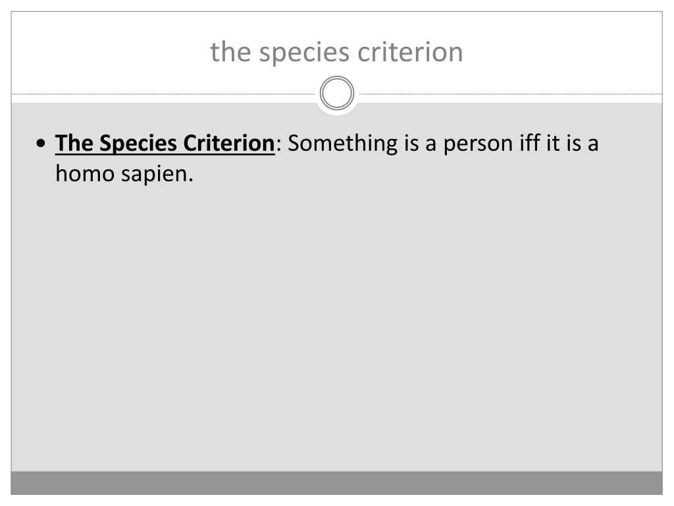Viewport: 674px width, 506px height.
Task: Click the circle ornament below the title
Action: tap(337, 94)
